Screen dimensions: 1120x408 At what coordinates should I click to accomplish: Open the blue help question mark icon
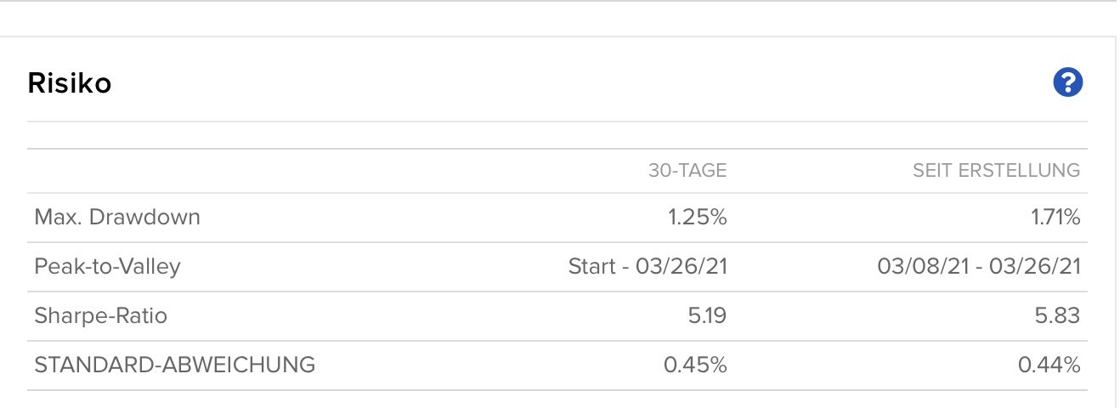point(1068,82)
